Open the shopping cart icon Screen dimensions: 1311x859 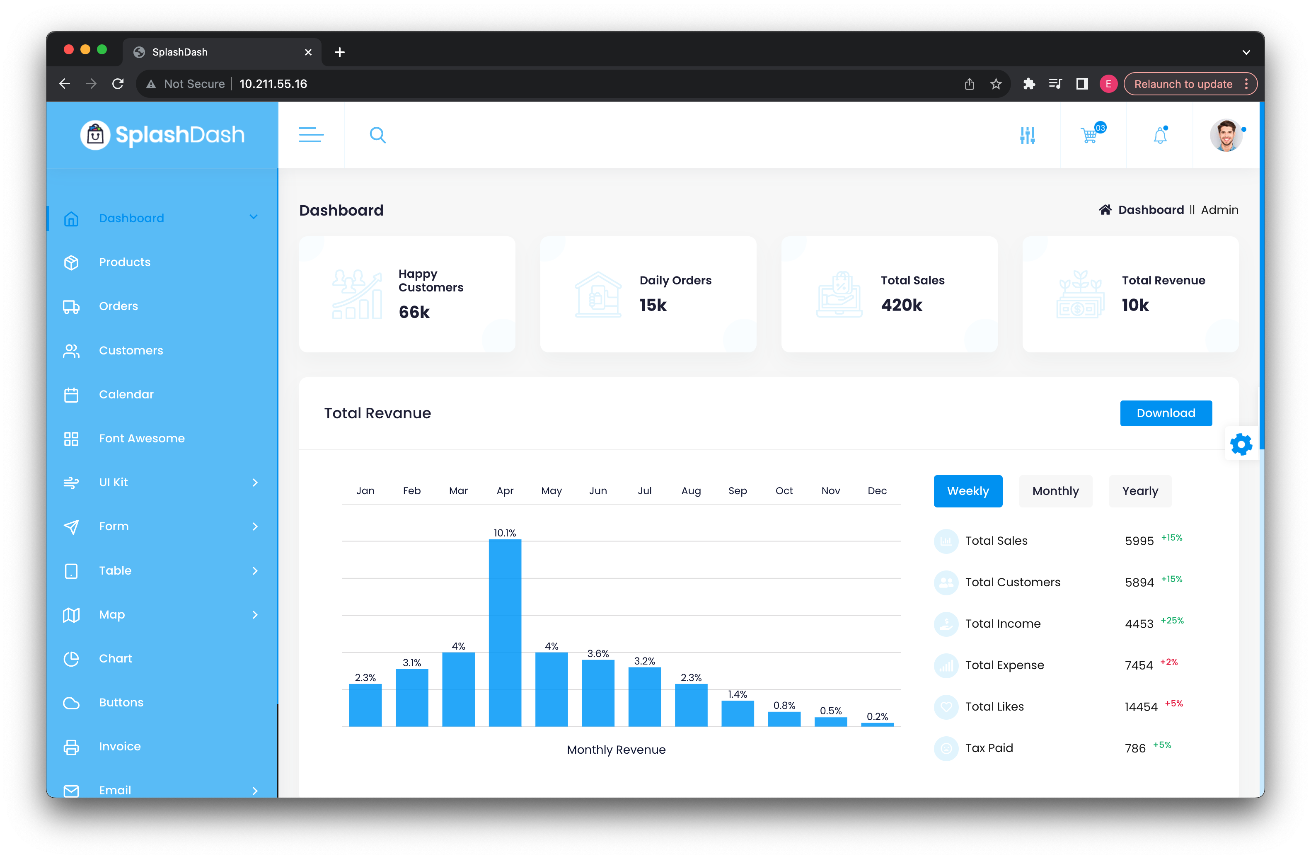coord(1090,136)
